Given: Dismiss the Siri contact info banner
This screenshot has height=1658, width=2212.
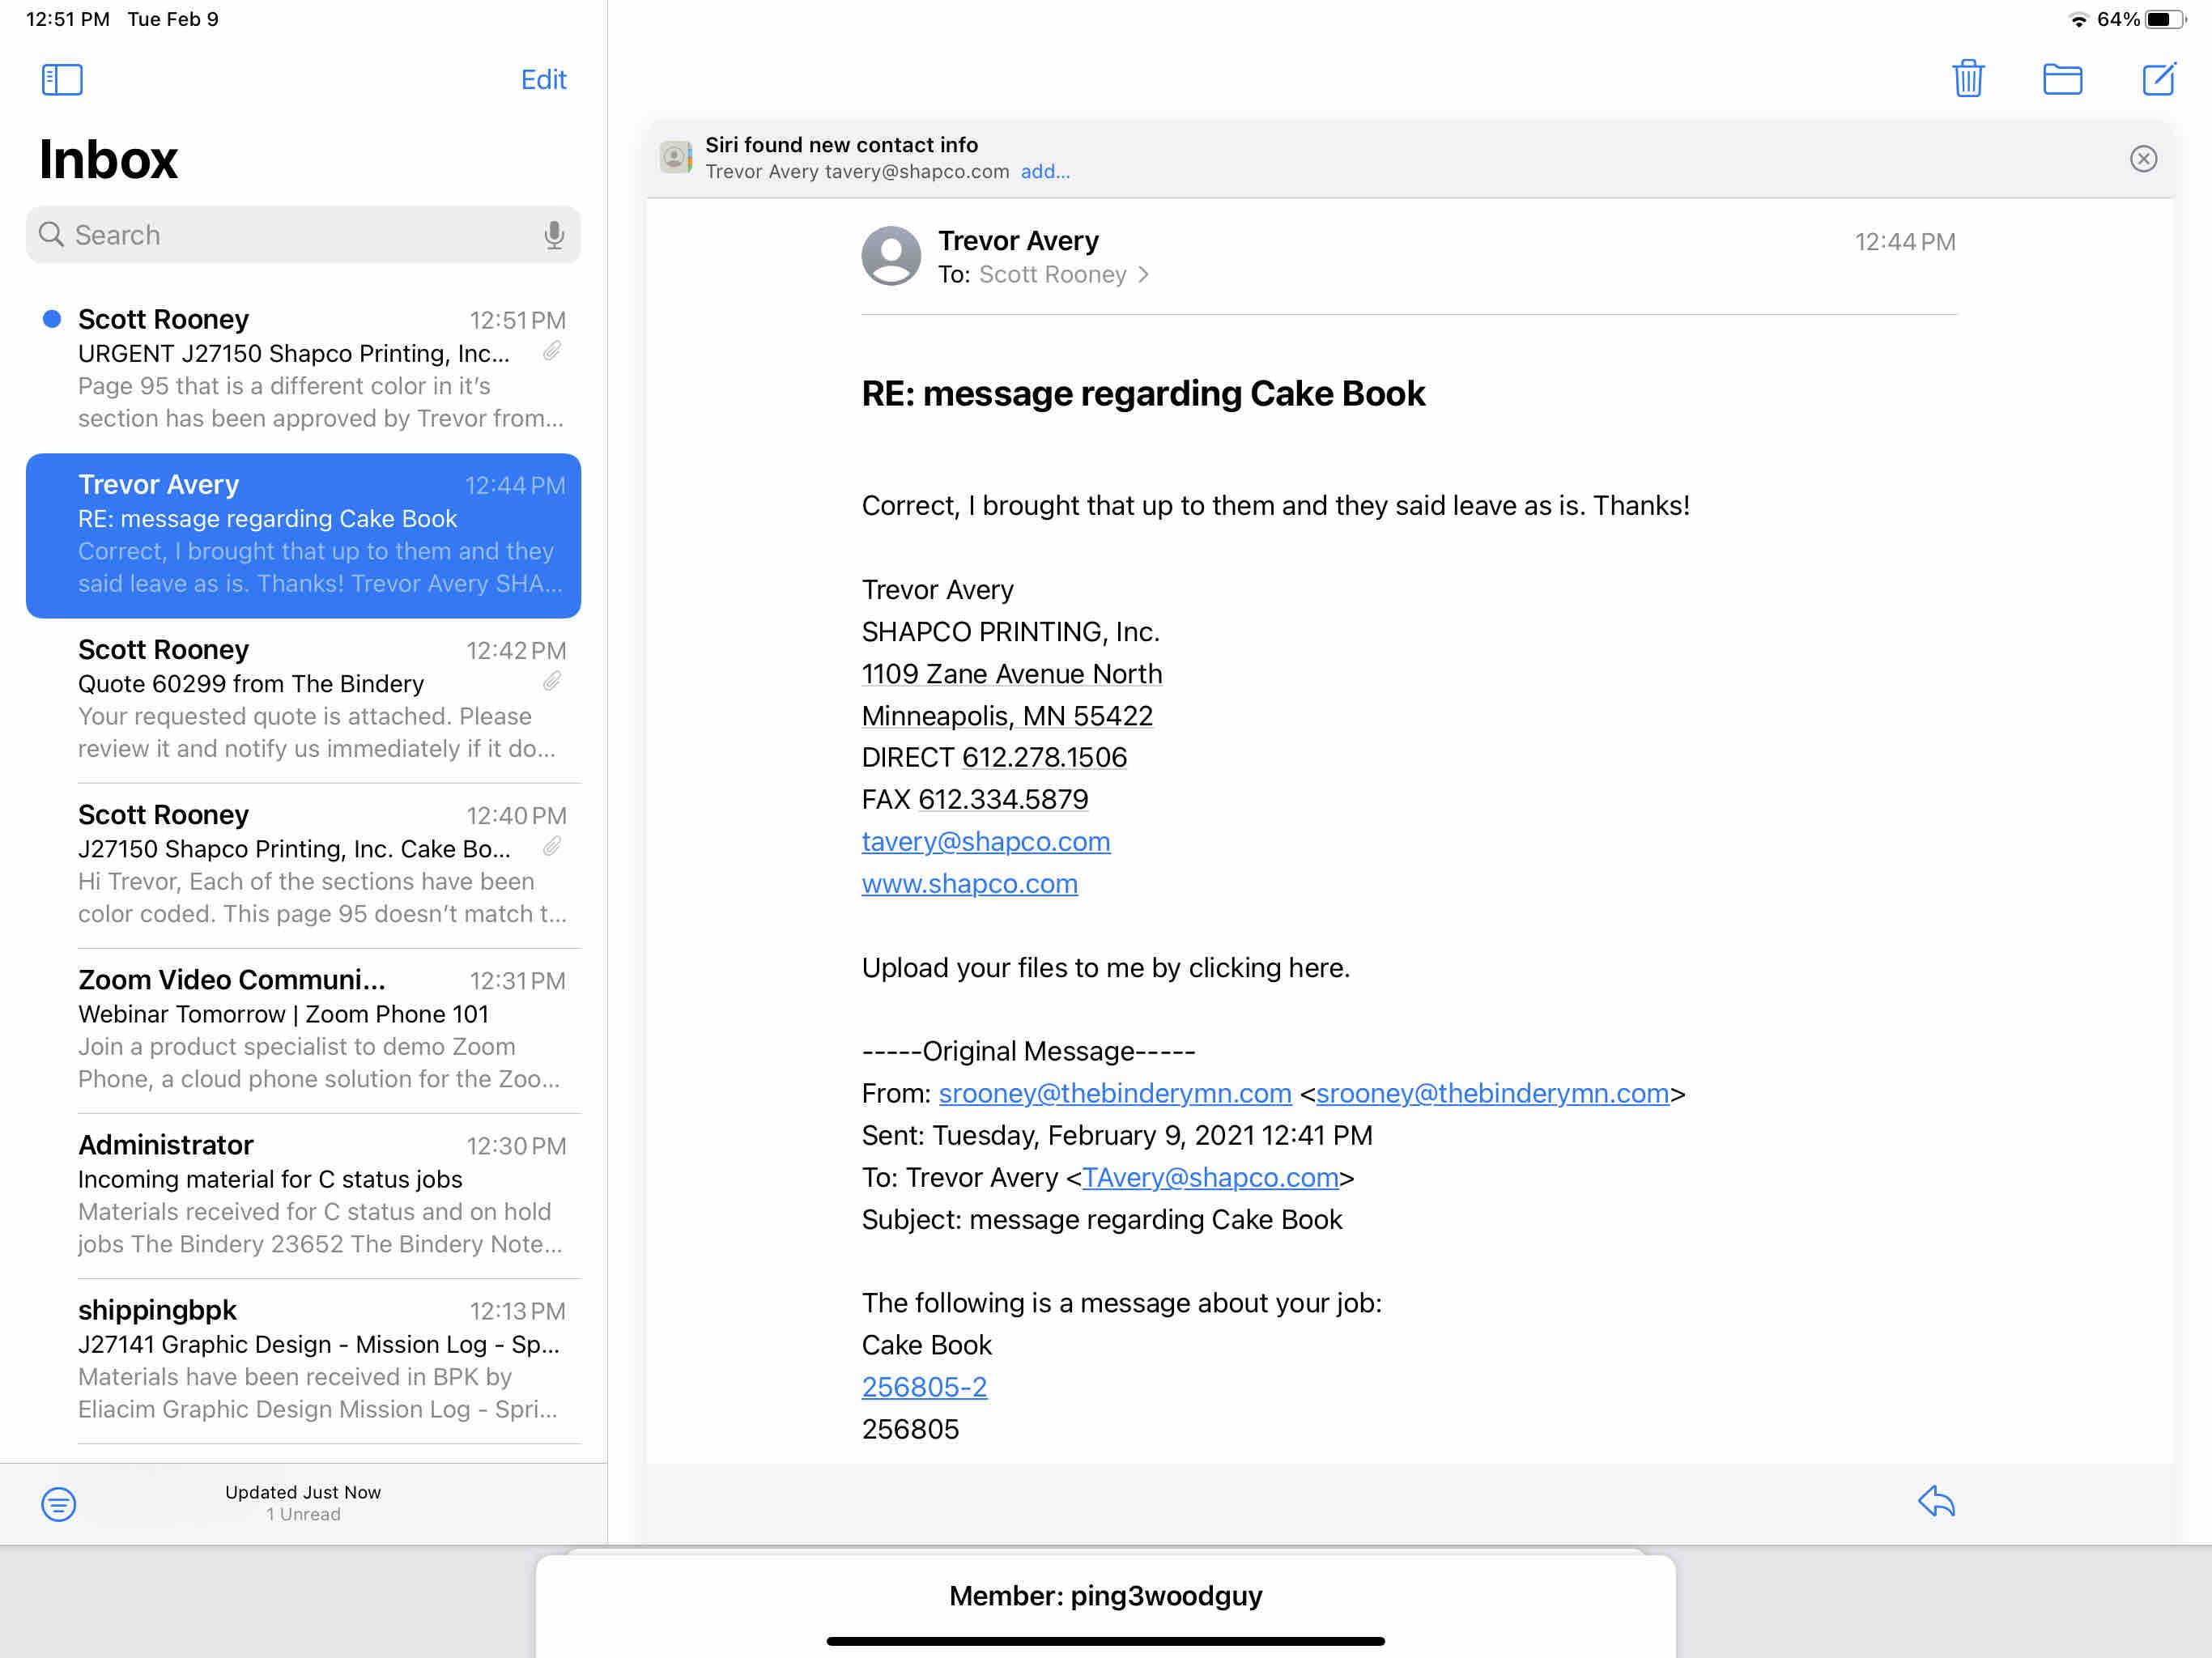Looking at the screenshot, I should click(x=2142, y=159).
